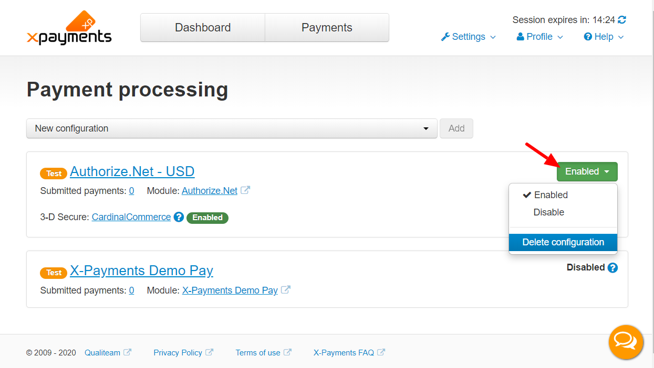Click the green Enabled dropdown button
The width and height of the screenshot is (654, 368).
pyautogui.click(x=587, y=171)
